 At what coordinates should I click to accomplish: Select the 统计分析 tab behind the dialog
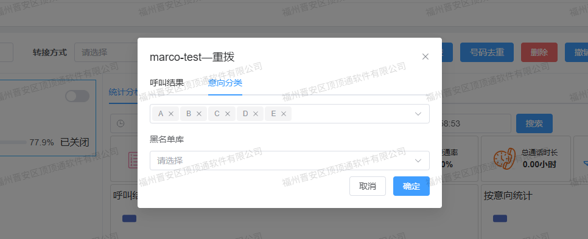coord(124,92)
